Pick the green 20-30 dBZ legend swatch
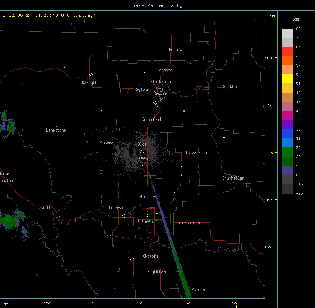Image resolution: width=315 pixels, height=308 pixels. point(287,152)
